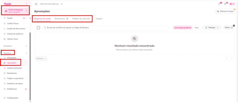Open Ofertas Flash
The height and width of the screenshot is (103, 238).
12,39
